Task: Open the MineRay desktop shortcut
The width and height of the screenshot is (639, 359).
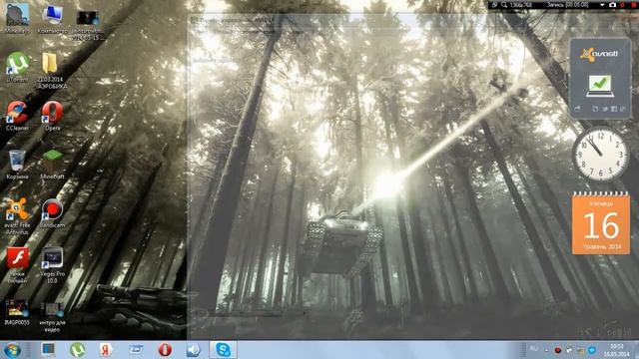Action: [17, 18]
